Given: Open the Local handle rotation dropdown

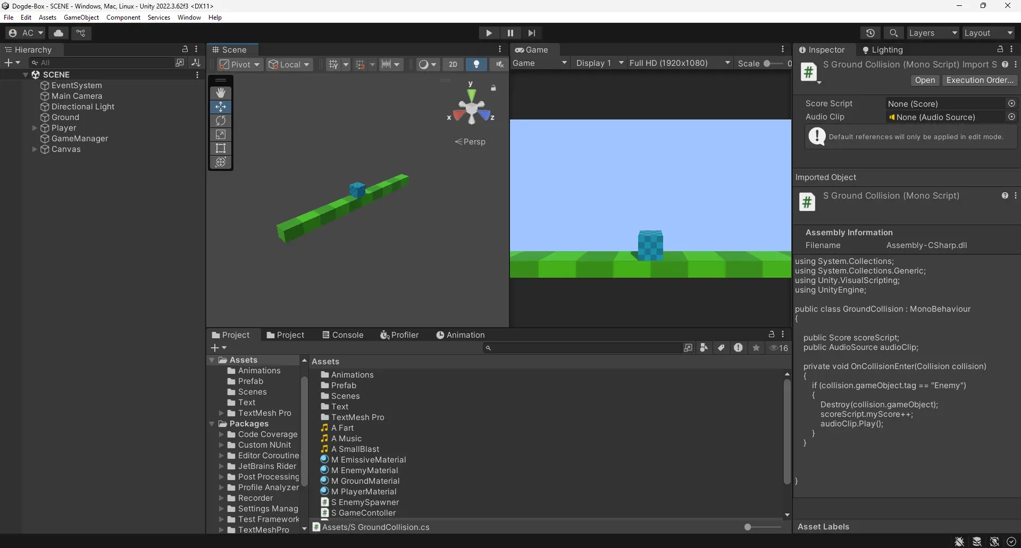Looking at the screenshot, I should [x=289, y=64].
